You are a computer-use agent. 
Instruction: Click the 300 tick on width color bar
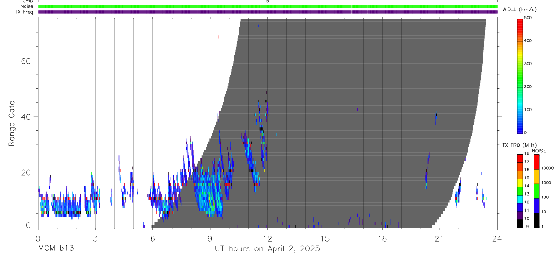tap(528, 64)
